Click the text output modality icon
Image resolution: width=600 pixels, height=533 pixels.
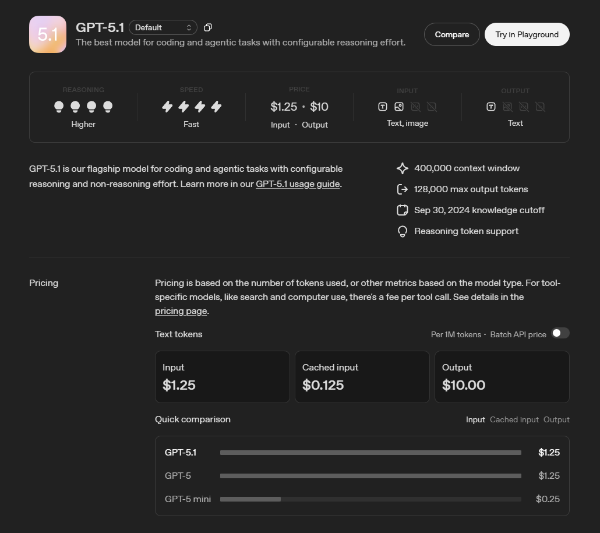click(491, 107)
